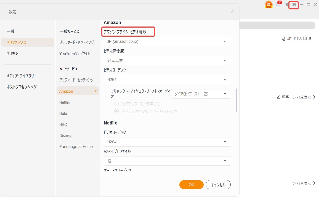
Task: Click the paste URL icon button
Action: (283, 39)
